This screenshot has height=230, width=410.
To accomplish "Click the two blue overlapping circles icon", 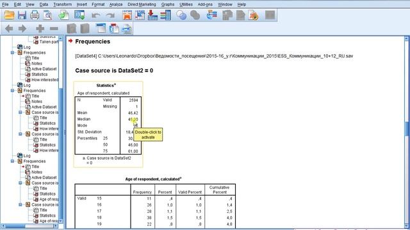I will (x=181, y=15).
